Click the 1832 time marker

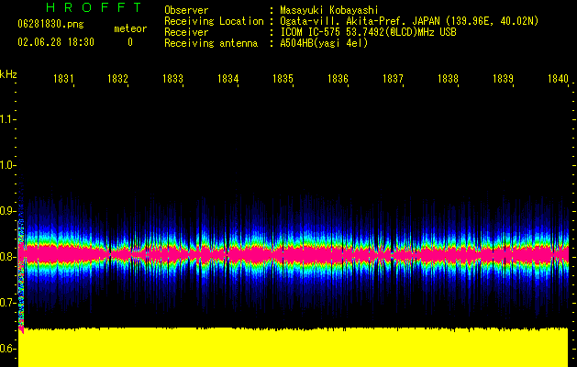pyautogui.click(x=117, y=78)
